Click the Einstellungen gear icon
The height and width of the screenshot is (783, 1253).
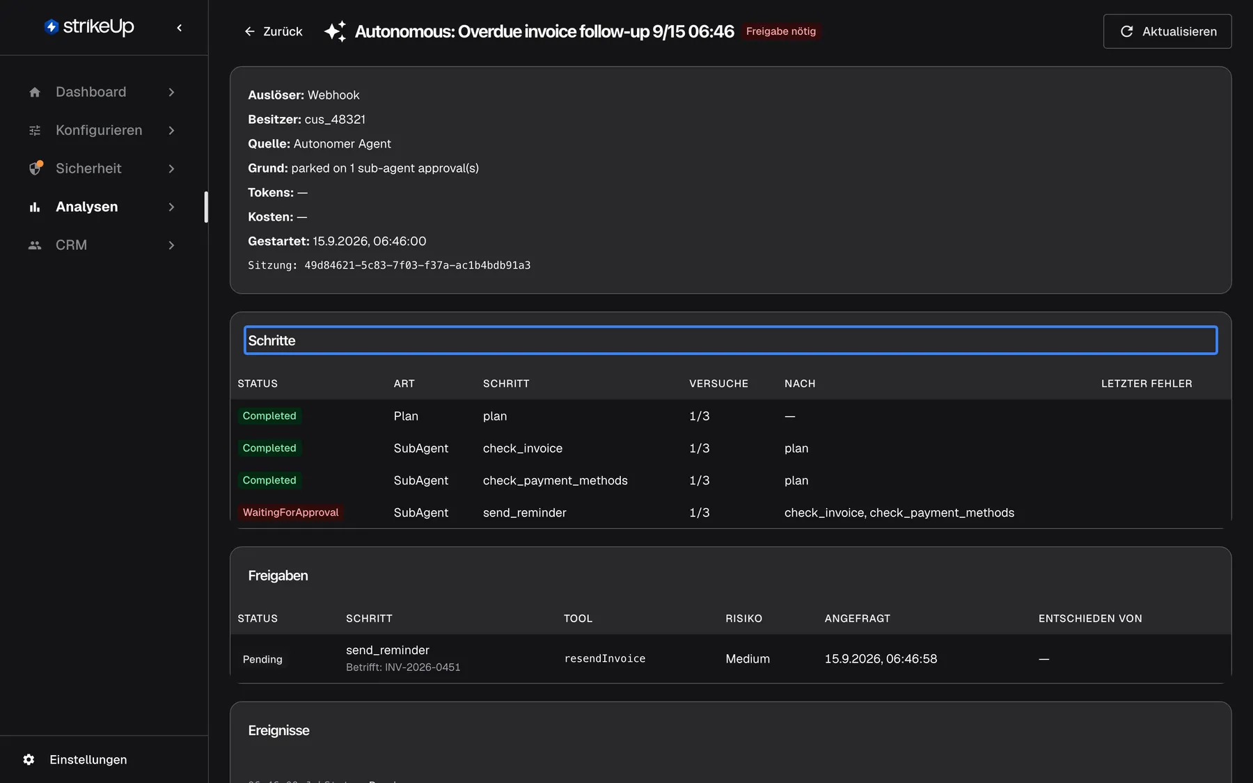click(29, 759)
